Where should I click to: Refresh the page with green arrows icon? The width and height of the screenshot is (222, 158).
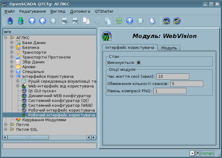click(119, 21)
